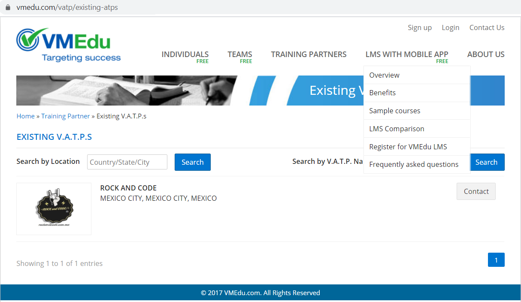Expand the Teams navigation menu
Screen dimensions: 521x302
pos(239,54)
